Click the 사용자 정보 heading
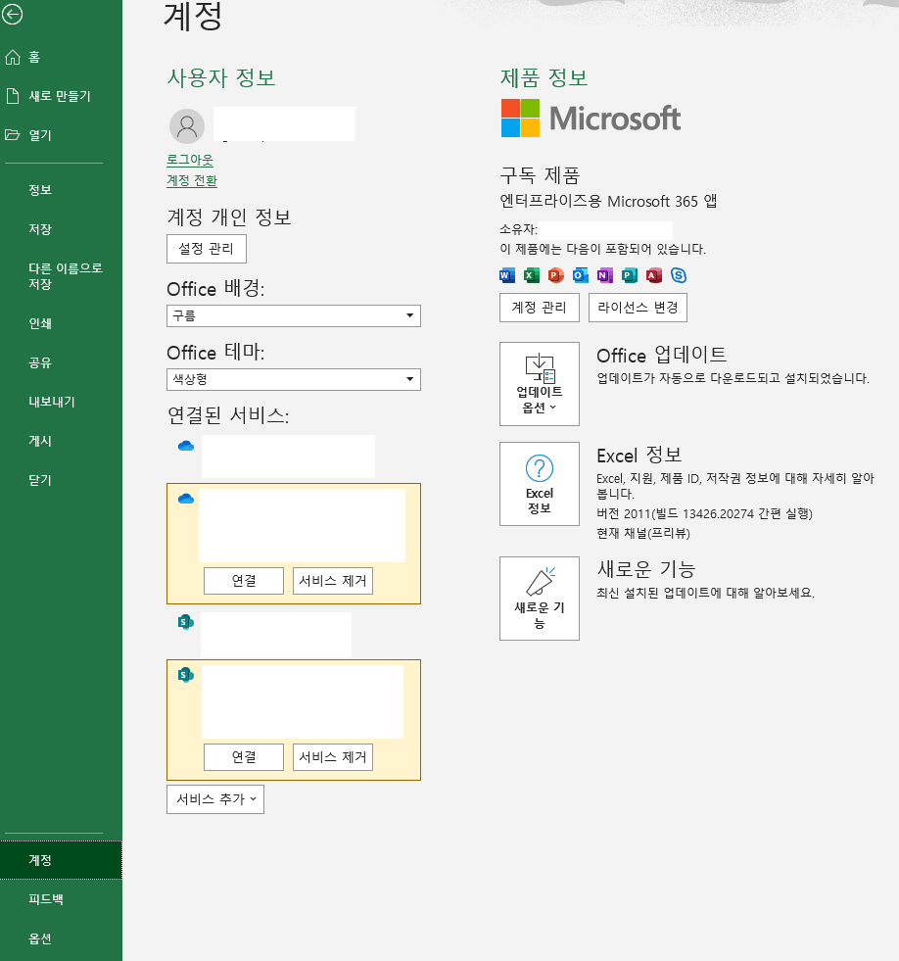The image size is (899, 961). pos(222,77)
